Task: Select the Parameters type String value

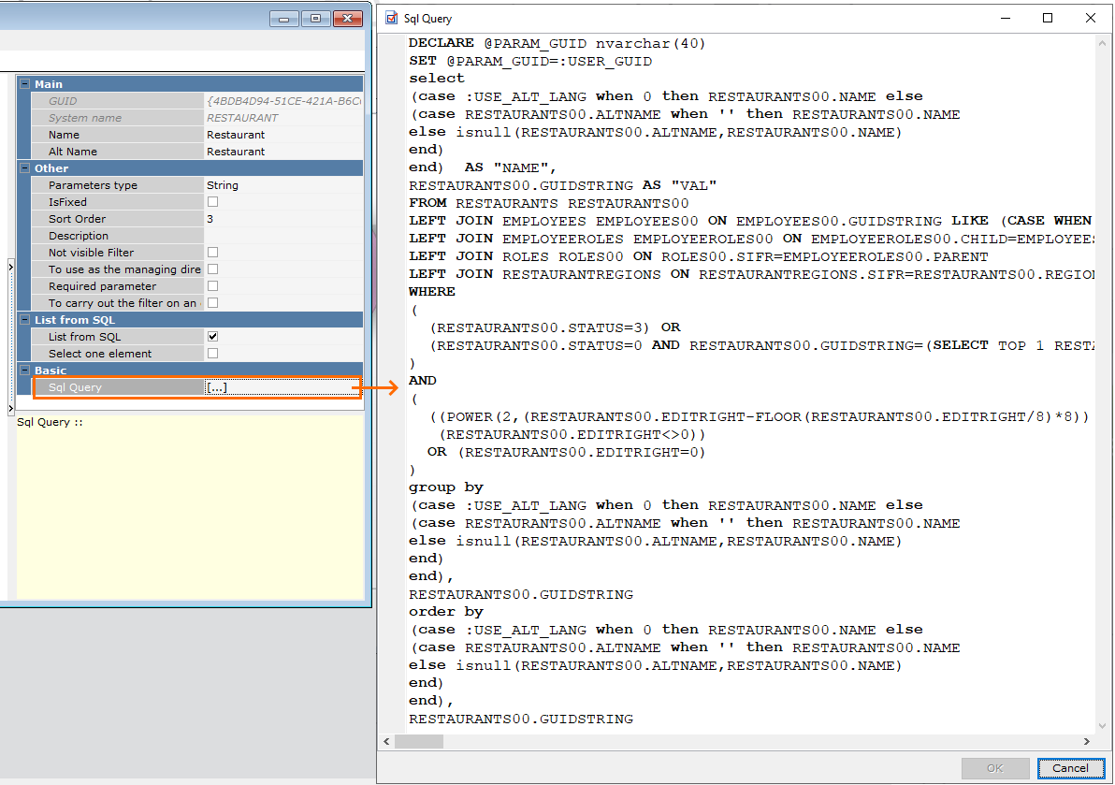Action: click(x=283, y=185)
